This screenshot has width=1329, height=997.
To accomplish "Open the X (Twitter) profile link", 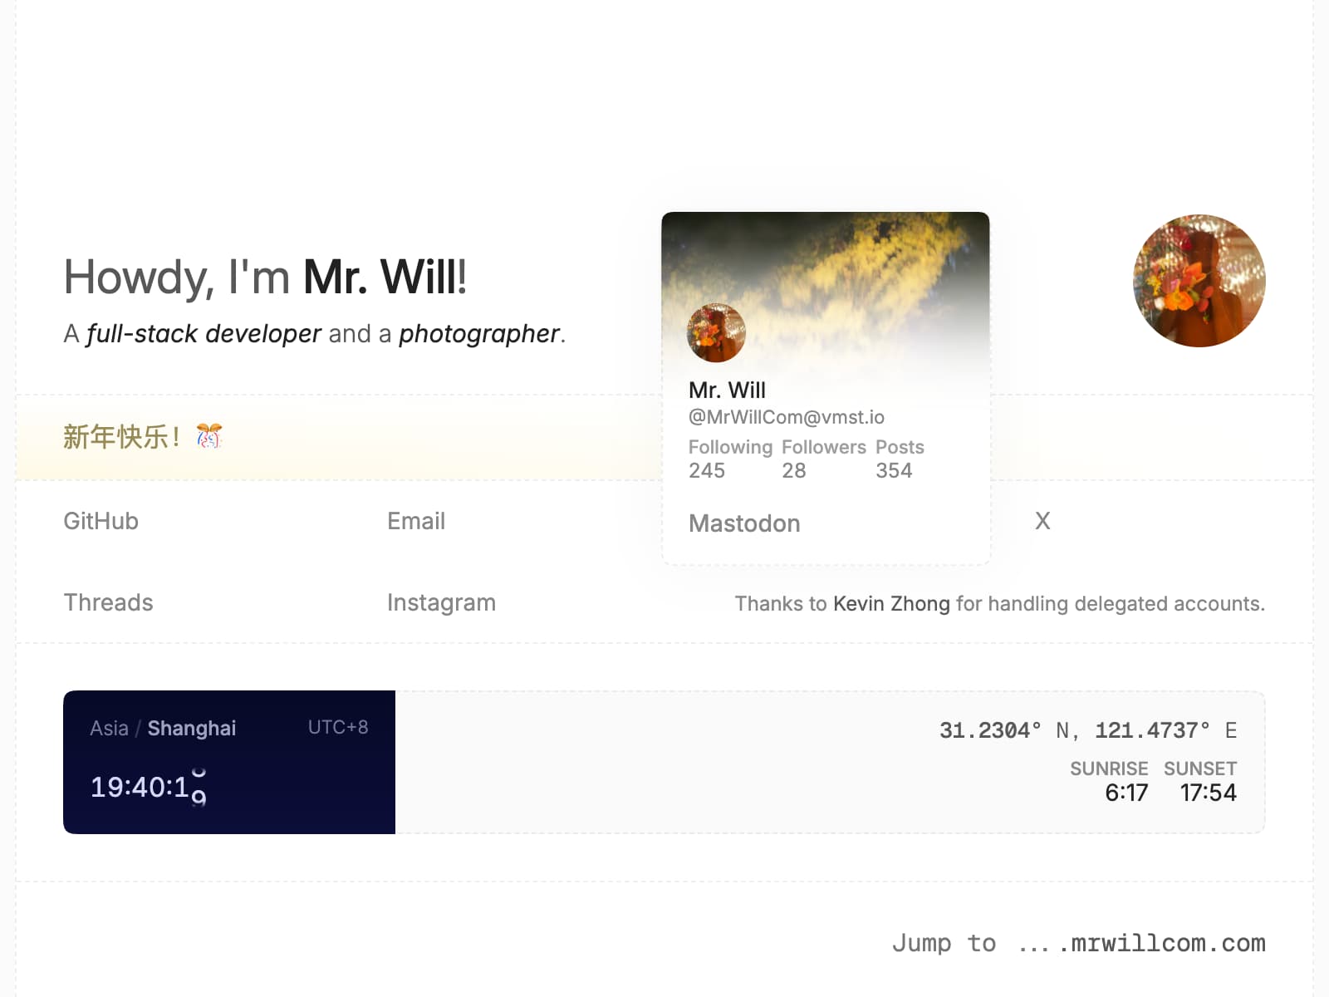I will (x=1042, y=521).
